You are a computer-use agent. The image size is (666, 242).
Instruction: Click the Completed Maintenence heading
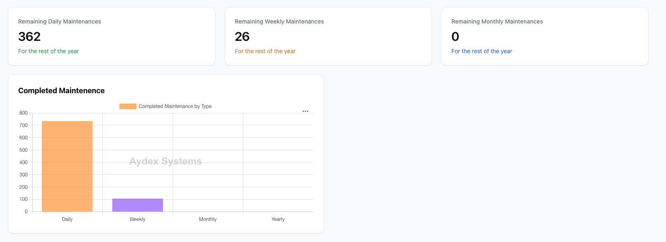[x=61, y=91]
